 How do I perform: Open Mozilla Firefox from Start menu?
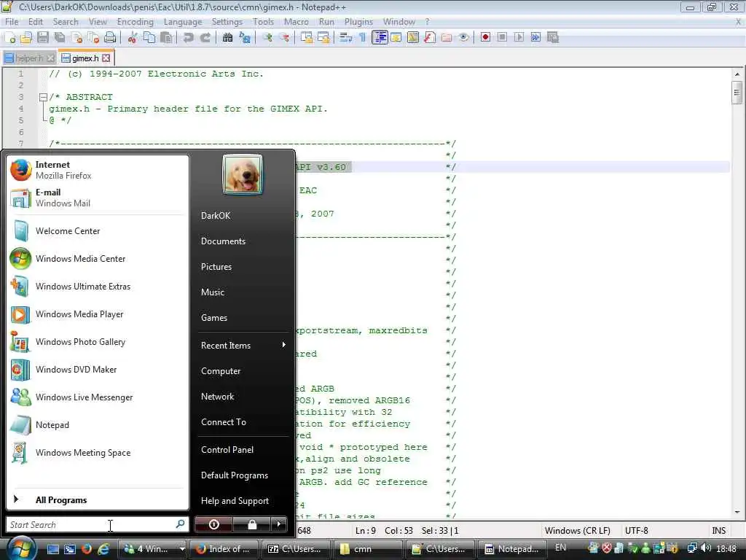pyautogui.click(x=98, y=170)
